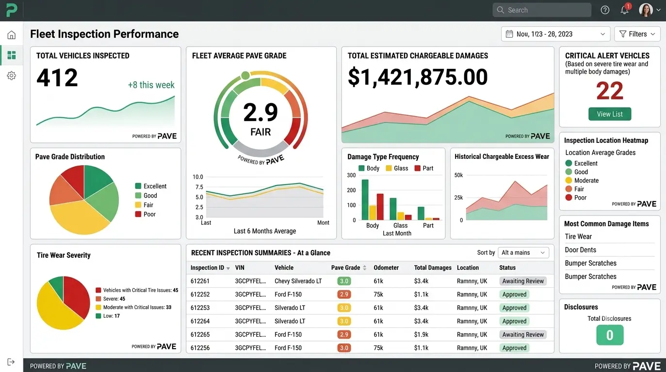The height and width of the screenshot is (372, 666).
Task: Open the user profile avatar
Action: [x=646, y=10]
